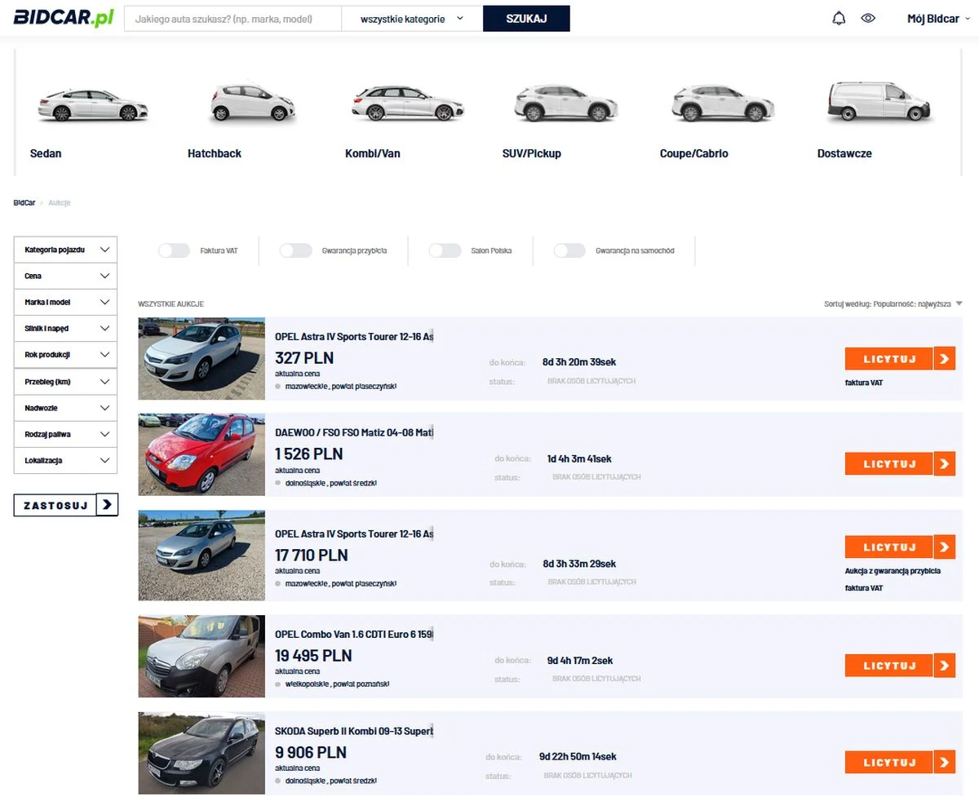The height and width of the screenshot is (797, 979).
Task: Choose the Dostawcze van icon
Action: click(x=879, y=102)
